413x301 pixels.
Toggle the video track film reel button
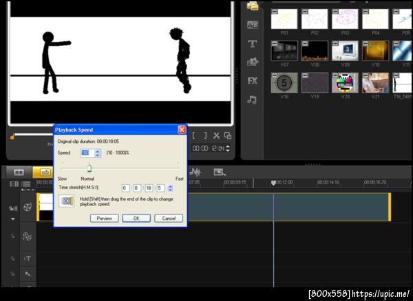click(x=28, y=207)
